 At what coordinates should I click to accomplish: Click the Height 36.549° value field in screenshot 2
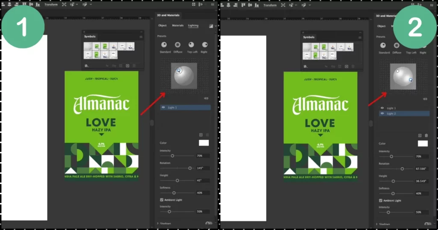(x=422, y=181)
